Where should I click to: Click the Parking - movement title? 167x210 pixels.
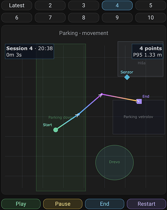[83, 33]
